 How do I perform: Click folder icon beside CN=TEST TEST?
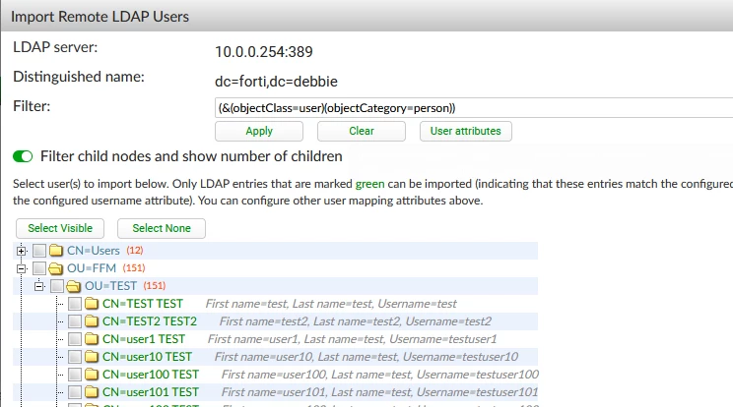(x=92, y=304)
